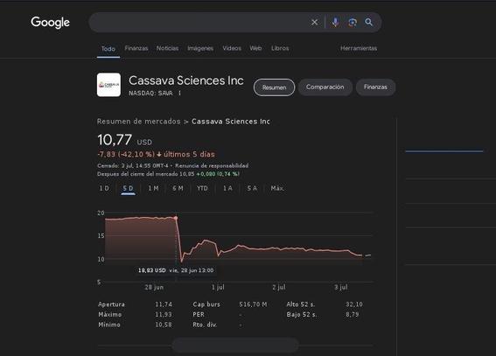This screenshot has width=496, height=356.
Task: Click the Bajo 52 s. 8,79 value
Action: (352, 315)
